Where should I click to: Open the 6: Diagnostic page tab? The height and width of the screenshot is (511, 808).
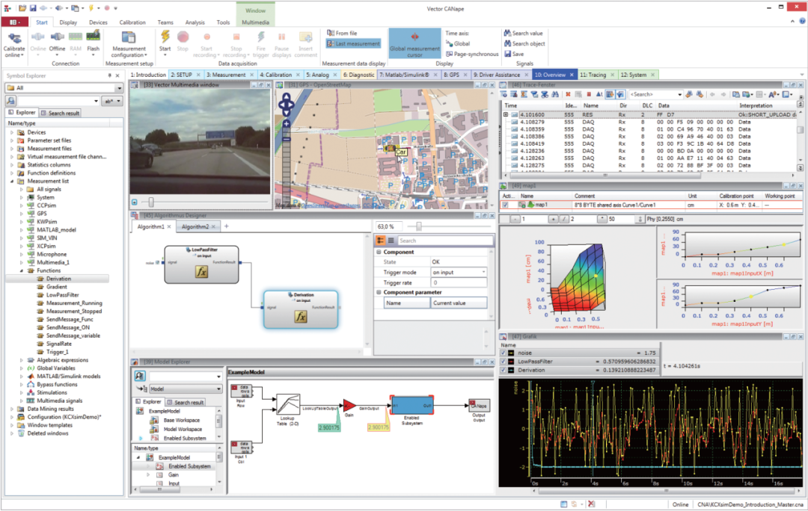(x=359, y=75)
